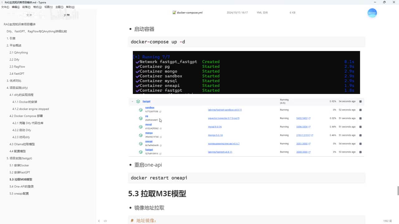Select 4.2.1 克隆 Dify 代码仓库 entry
399x224 pixels.
28,123
